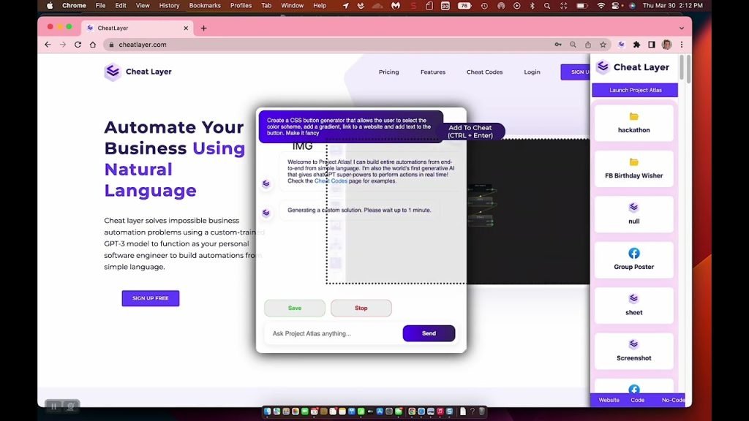Open the Group Poster Facebook cheat
The image size is (749, 421).
(633, 259)
